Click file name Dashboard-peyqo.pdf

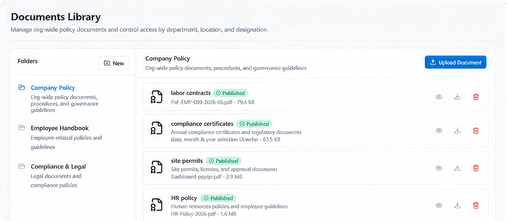point(197,177)
